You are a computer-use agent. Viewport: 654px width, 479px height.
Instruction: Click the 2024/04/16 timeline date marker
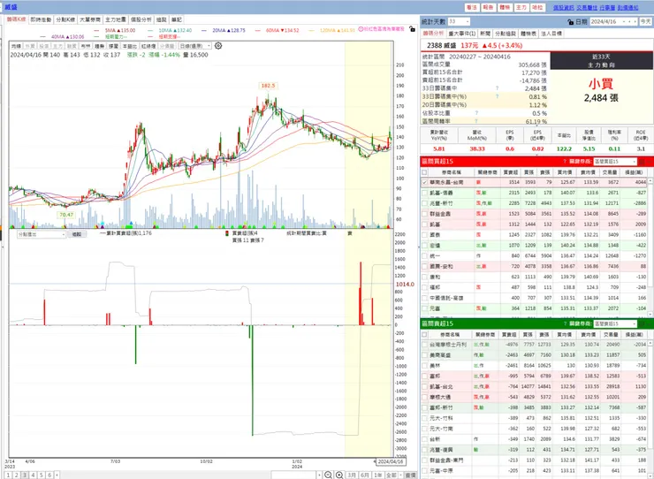(x=392, y=462)
